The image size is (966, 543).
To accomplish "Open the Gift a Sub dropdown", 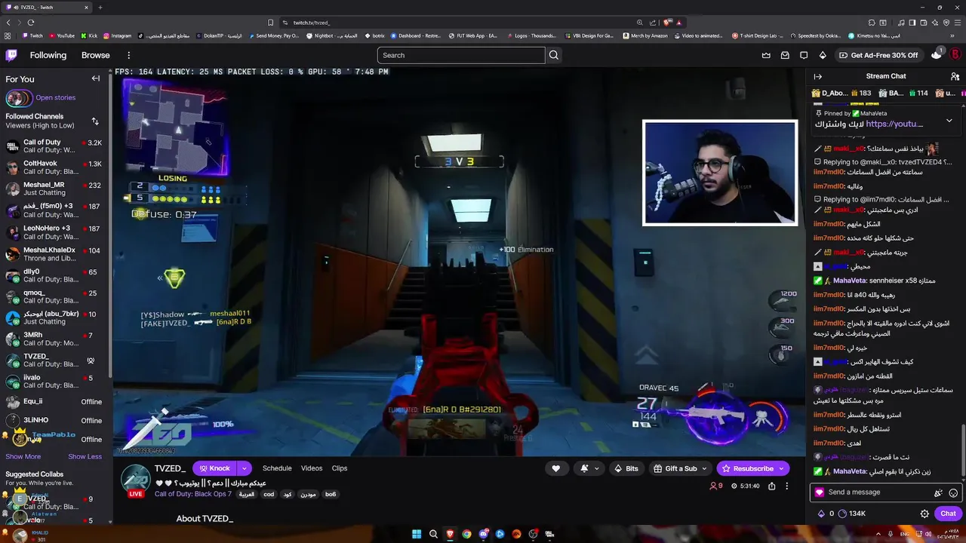I will coord(681,468).
